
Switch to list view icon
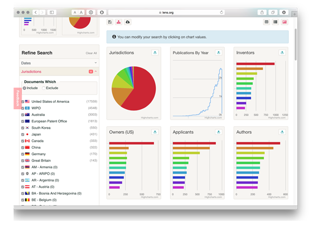[x=275, y=22]
